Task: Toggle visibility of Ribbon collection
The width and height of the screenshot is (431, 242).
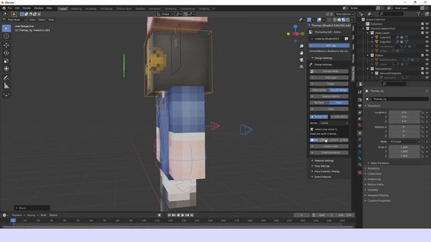Action: [x=427, y=55]
